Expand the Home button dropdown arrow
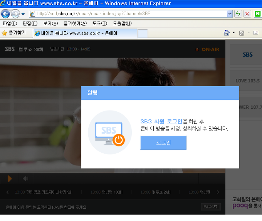The height and width of the screenshot is (221, 262). (x=233, y=33)
